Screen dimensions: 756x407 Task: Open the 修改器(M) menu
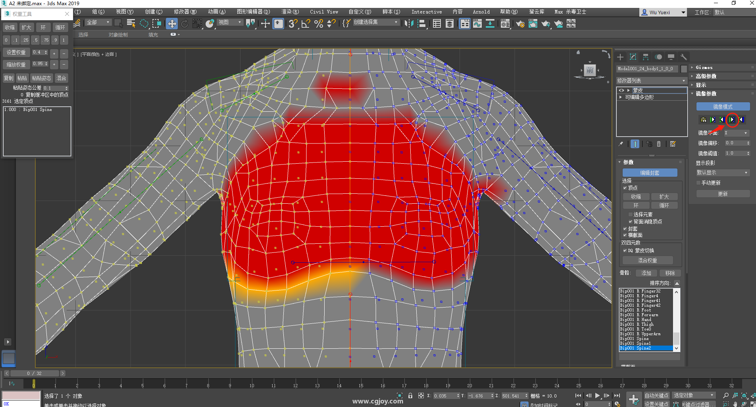point(185,12)
